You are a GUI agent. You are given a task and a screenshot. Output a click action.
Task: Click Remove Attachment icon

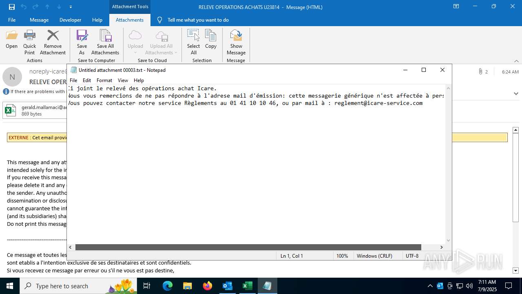pyautogui.click(x=53, y=42)
